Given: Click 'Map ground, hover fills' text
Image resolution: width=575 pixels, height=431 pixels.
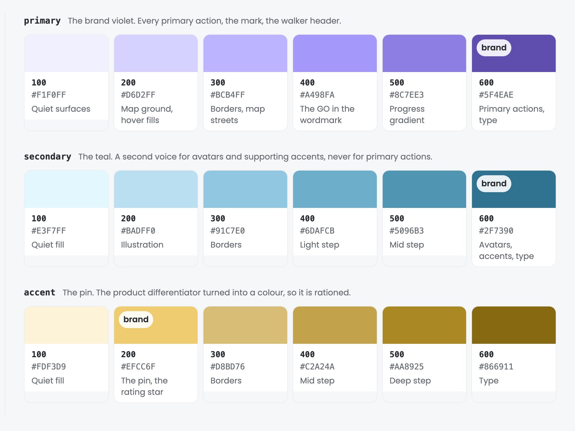Looking at the screenshot, I should click(x=147, y=114).
